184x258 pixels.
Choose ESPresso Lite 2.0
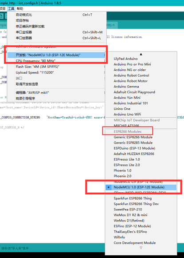(x=141, y=165)
